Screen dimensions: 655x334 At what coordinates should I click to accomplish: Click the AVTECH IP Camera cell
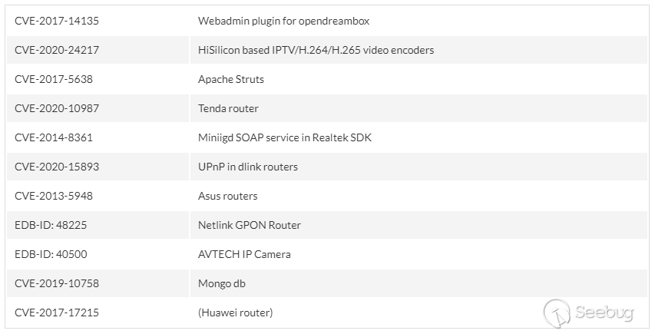[x=244, y=254]
